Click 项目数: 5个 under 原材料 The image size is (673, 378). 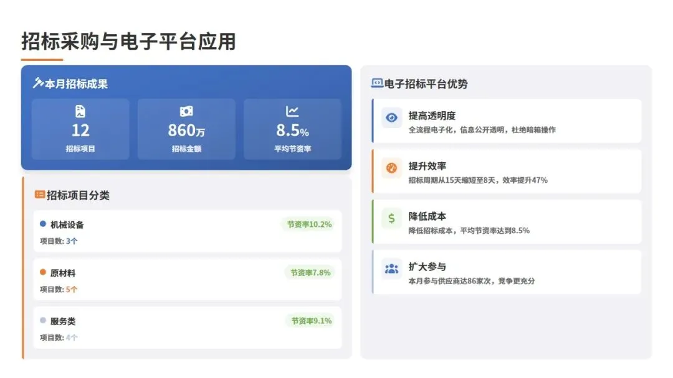pos(59,289)
